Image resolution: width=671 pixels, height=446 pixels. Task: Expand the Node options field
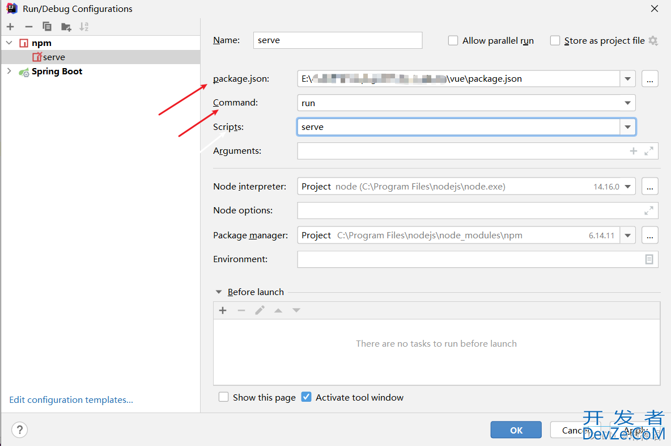tap(649, 211)
